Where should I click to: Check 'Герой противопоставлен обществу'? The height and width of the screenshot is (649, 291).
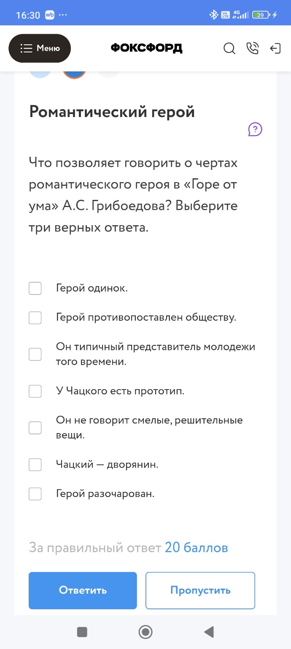[35, 317]
